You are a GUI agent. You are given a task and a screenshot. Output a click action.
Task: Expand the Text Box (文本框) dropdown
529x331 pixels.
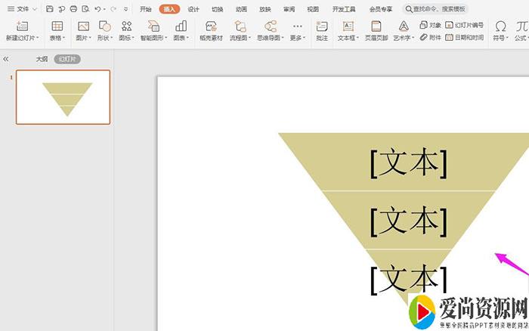[349, 37]
